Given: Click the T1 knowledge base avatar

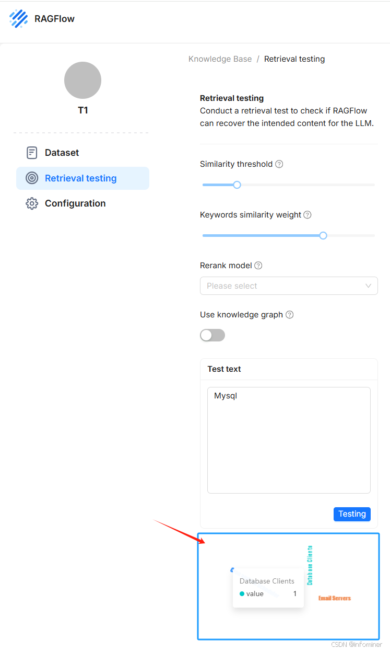Looking at the screenshot, I should 82,81.
